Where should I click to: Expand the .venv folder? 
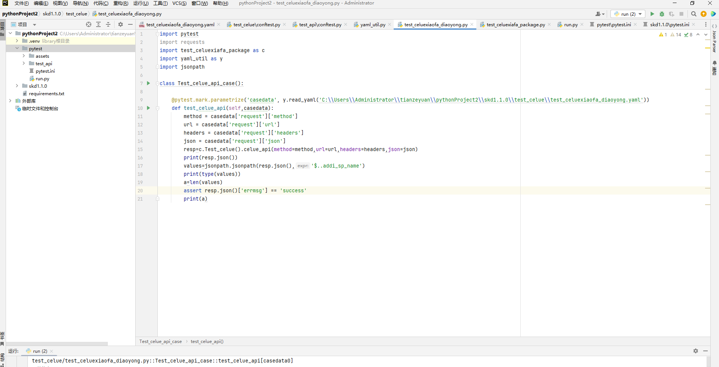[17, 41]
